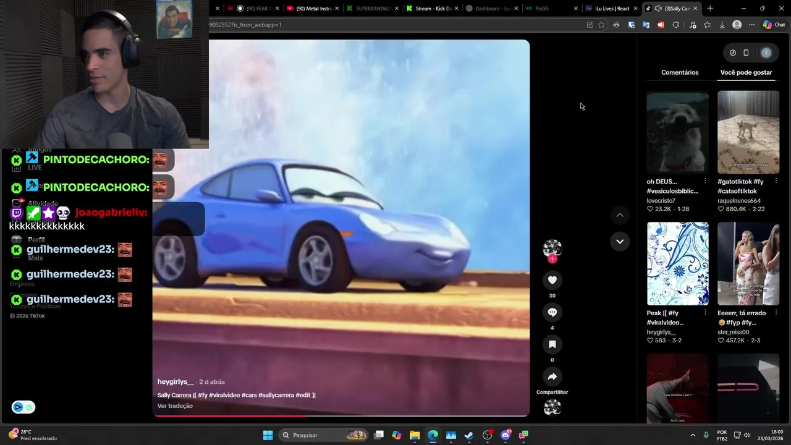This screenshot has height=445, width=791.
Task: Switch to the Metal Instrumental YouTube tab
Action: (313, 9)
